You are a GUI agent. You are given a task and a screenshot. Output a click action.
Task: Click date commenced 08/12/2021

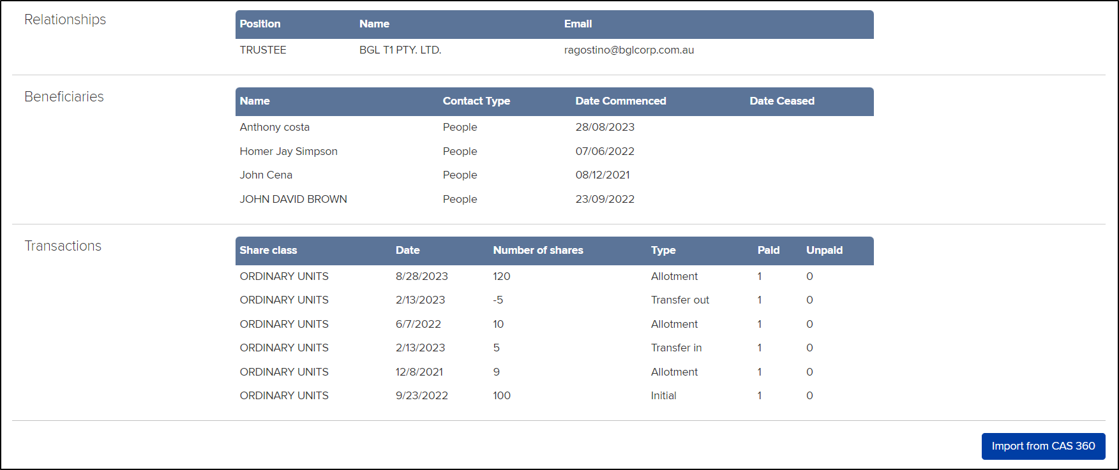click(x=603, y=175)
